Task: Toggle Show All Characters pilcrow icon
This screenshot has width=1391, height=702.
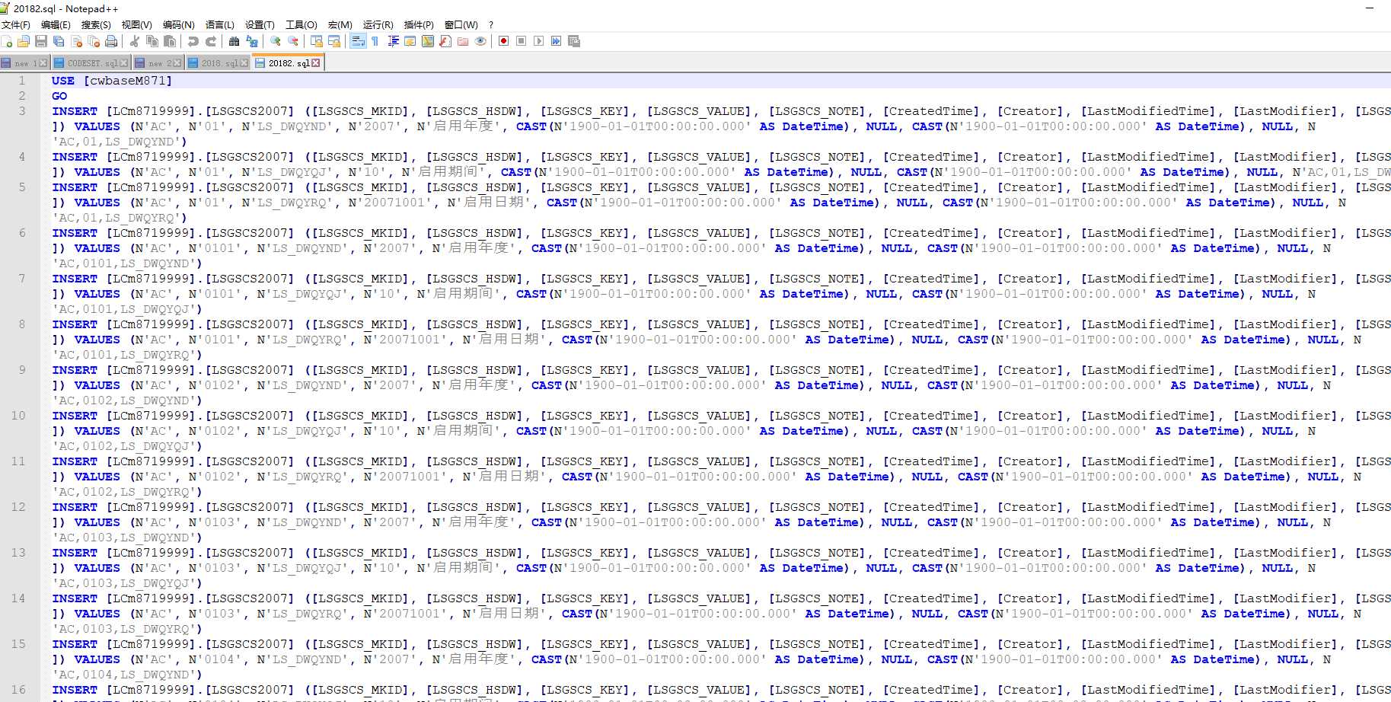Action: point(375,41)
